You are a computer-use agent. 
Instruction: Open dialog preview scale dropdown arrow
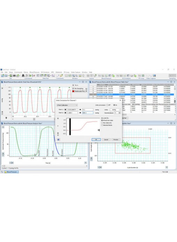point(58,119)
